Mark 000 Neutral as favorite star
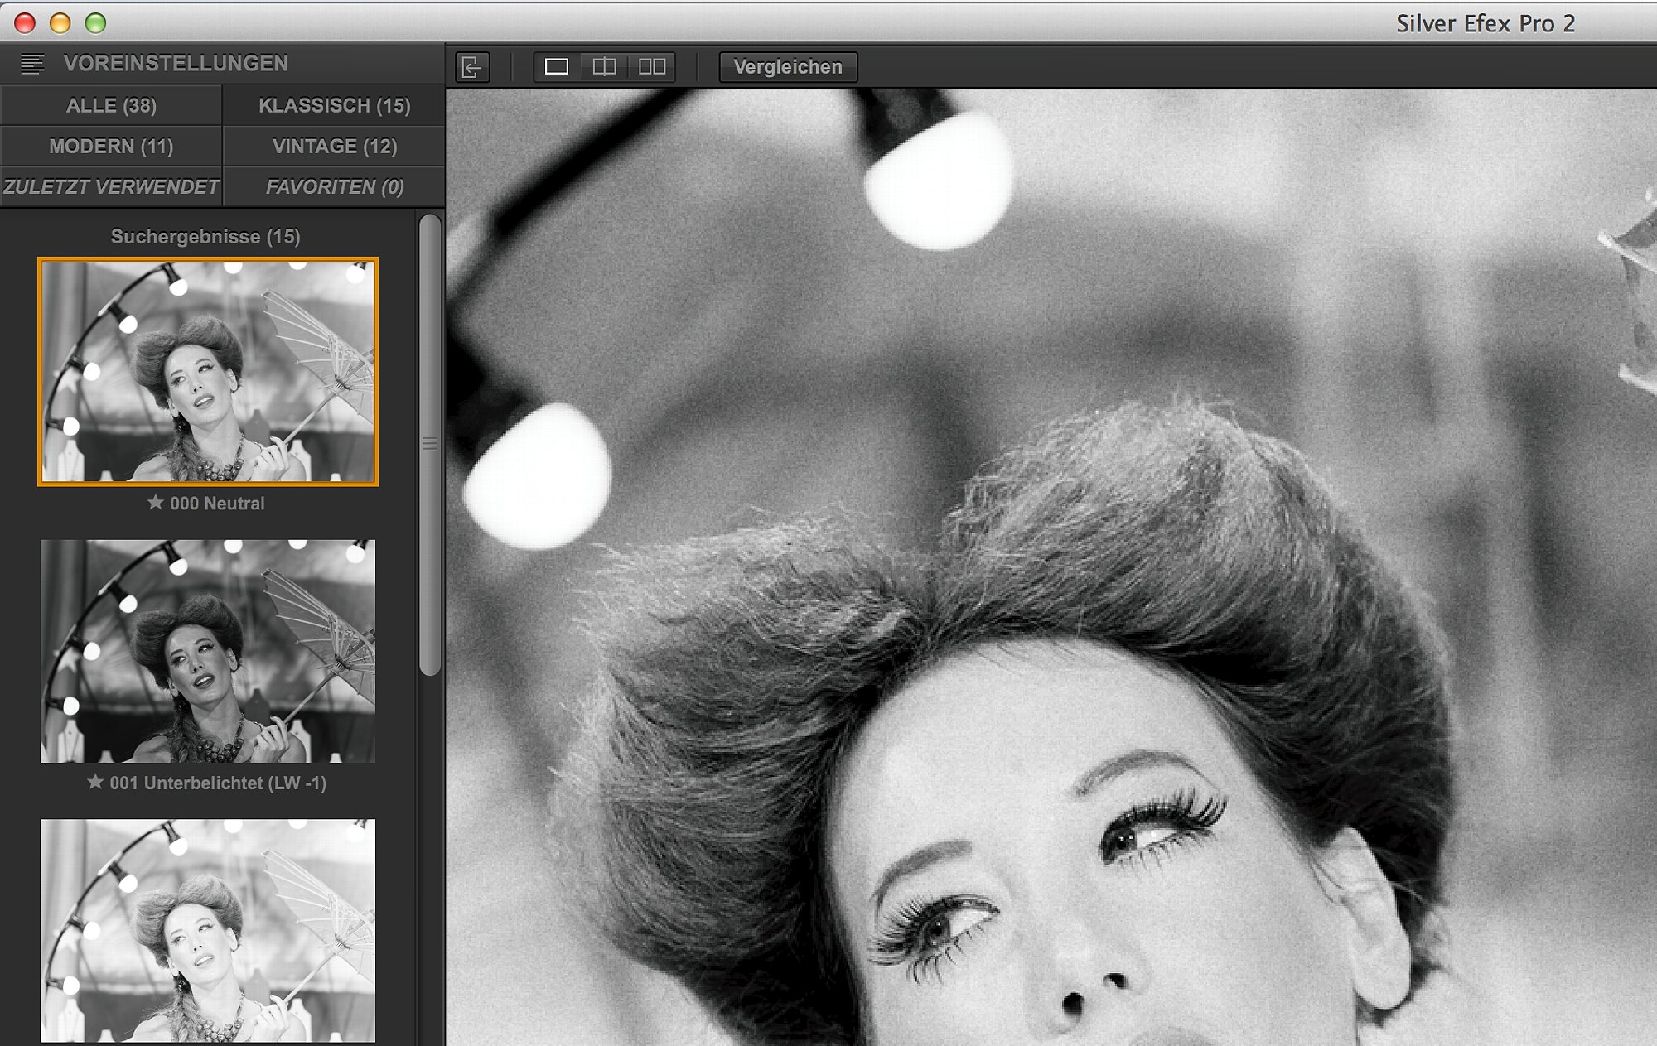Viewport: 1657px width, 1046px height. (155, 502)
